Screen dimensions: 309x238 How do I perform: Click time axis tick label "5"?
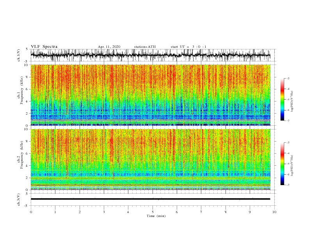pyautogui.click(x=153, y=212)
